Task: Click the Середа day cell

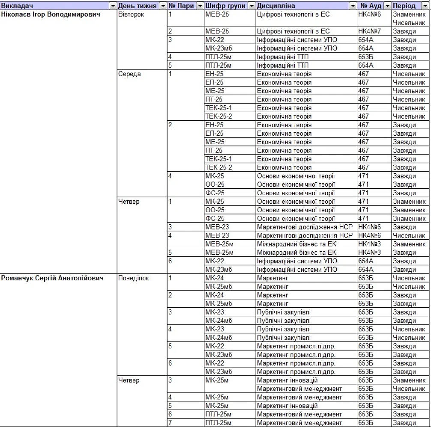Action: 130,74
